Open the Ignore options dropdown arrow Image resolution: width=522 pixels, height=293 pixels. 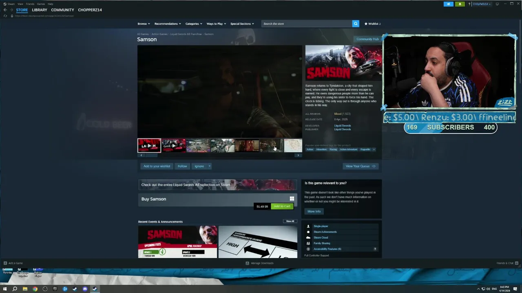pyautogui.click(x=209, y=166)
